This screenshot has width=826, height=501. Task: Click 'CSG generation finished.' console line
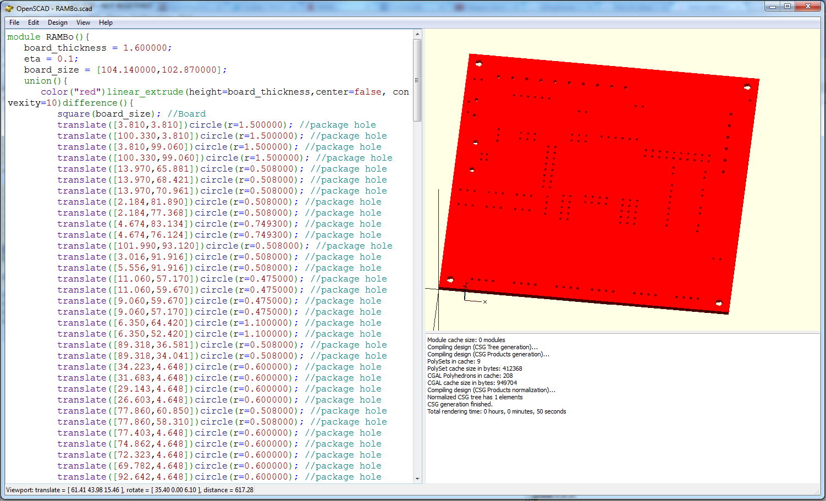coord(460,404)
